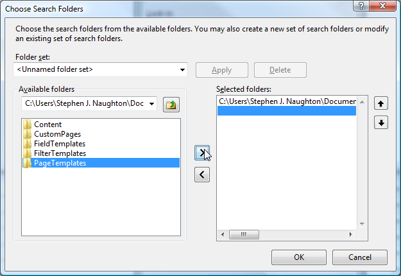Cancel the dialog
The width and height of the screenshot is (401, 276).
click(x=359, y=257)
